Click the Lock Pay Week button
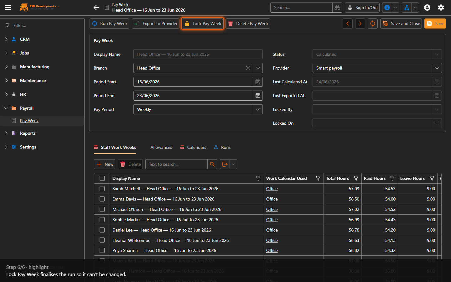451x282 pixels. click(203, 23)
